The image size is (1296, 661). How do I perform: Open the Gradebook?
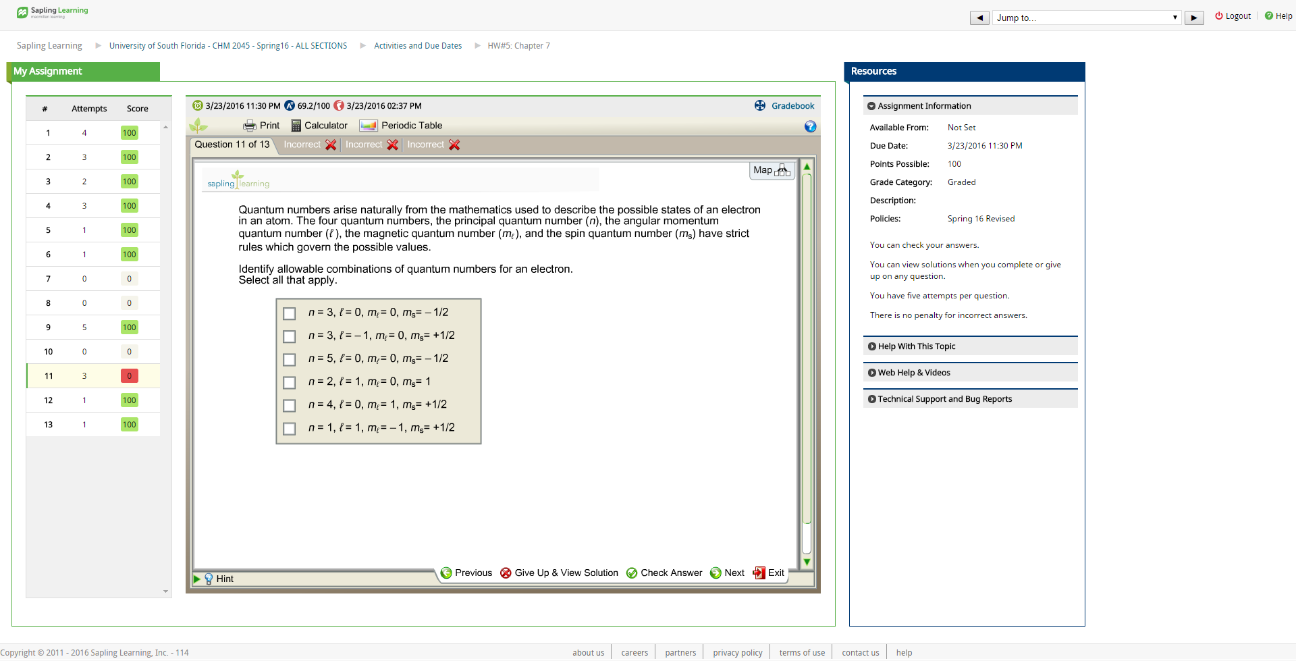coord(784,106)
